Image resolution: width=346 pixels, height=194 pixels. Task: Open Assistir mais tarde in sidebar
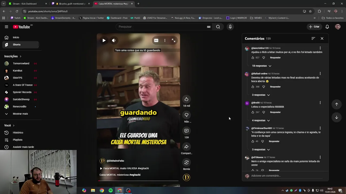click(21, 147)
